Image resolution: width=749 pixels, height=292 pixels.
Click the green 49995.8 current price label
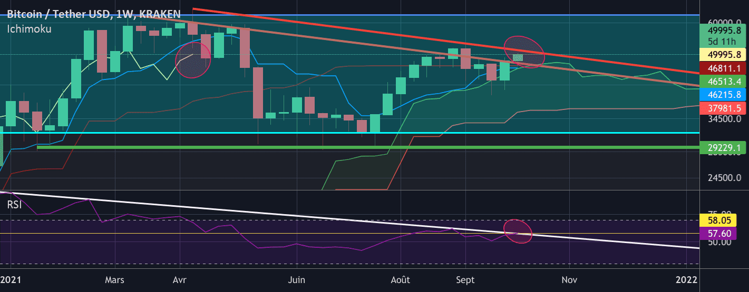[x=723, y=31]
